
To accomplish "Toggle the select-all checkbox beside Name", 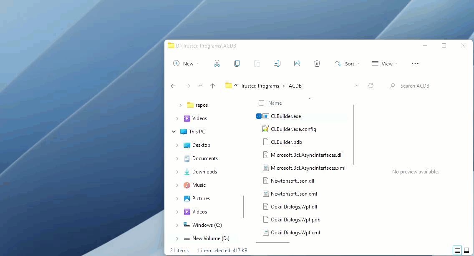I will [x=262, y=103].
